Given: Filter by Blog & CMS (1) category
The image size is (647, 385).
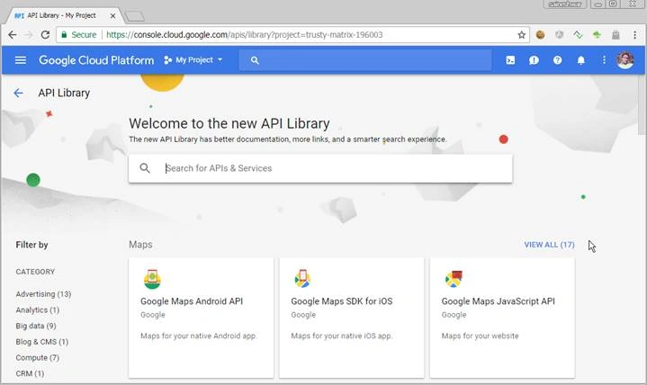Looking at the screenshot, I should (42, 342).
